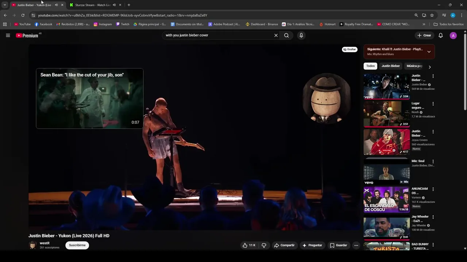Open options menu for Lugar seguro video
Image resolution: width=467 pixels, height=262 pixels.
433,104
